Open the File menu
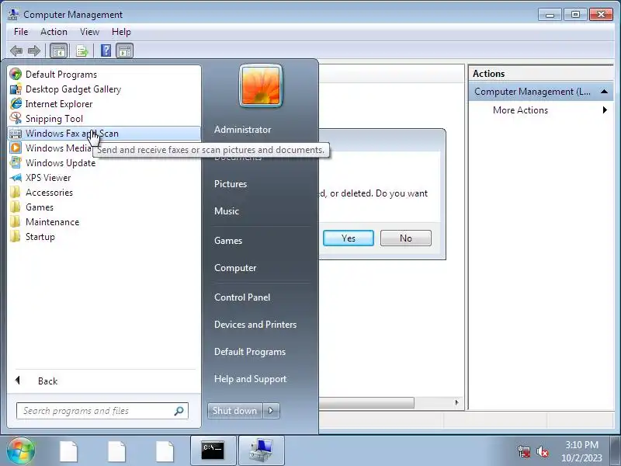 click(x=21, y=32)
